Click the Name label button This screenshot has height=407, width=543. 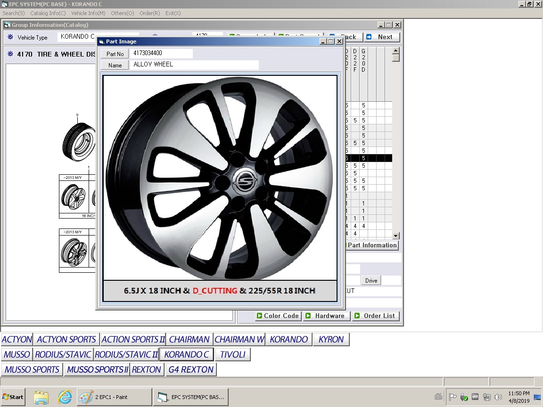(x=115, y=65)
